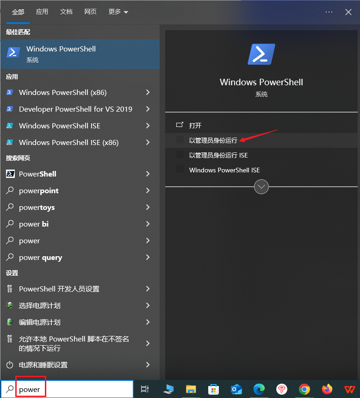Image resolution: width=360 pixels, height=398 pixels.
Task: Switch to the 网页 tab
Action: tap(90, 12)
